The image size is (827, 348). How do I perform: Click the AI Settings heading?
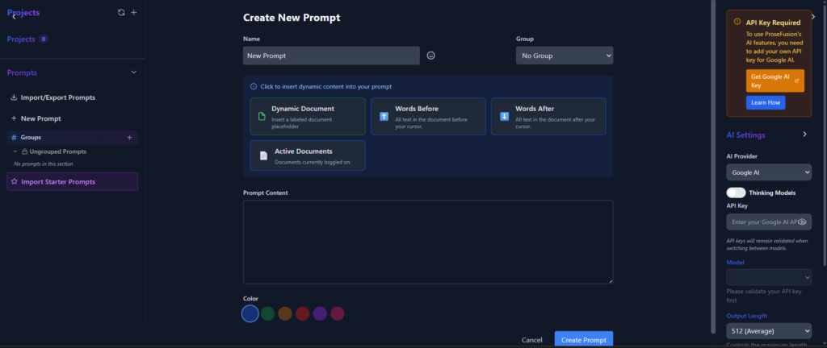tap(745, 135)
